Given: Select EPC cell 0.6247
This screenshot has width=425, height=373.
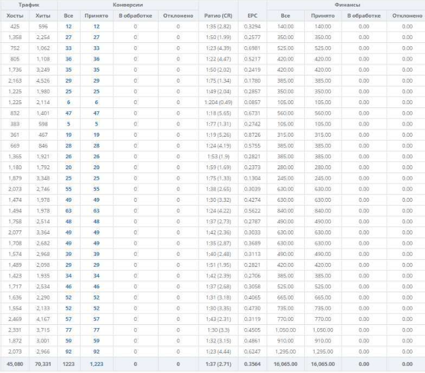Looking at the screenshot, I should [252, 352].
